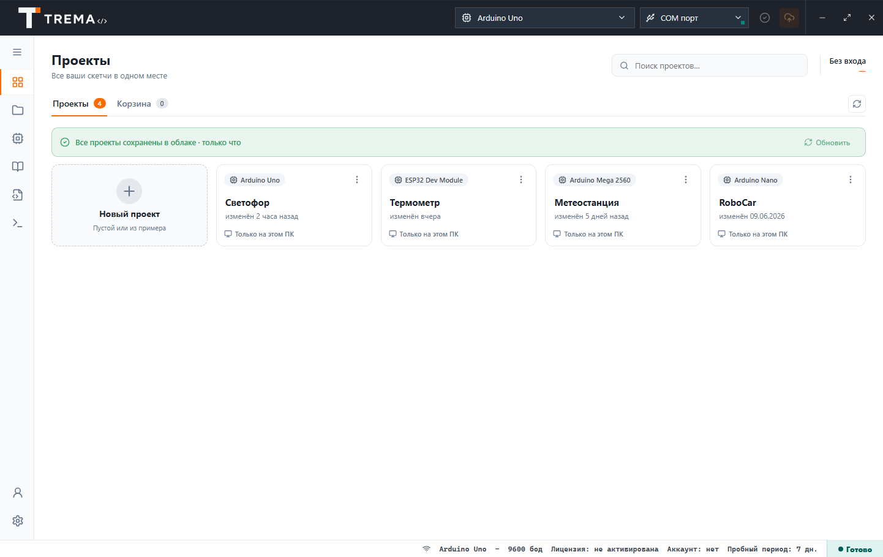This screenshot has width=883, height=557.
Task: Click 'Пробный период: 7 дн.' in status bar
Action: coord(772,549)
